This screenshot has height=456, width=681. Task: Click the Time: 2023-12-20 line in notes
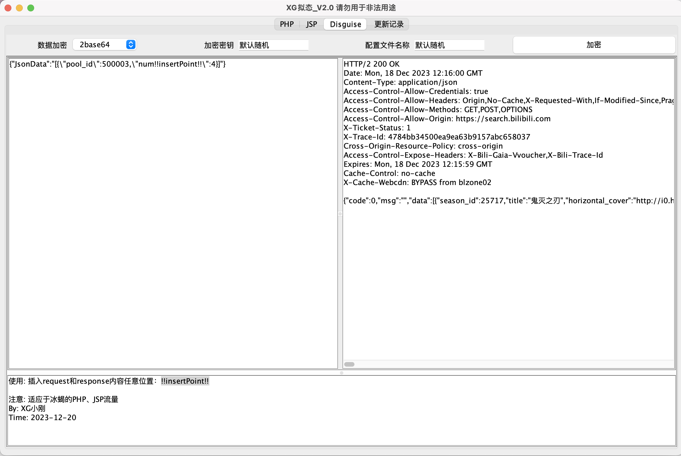[x=42, y=418]
